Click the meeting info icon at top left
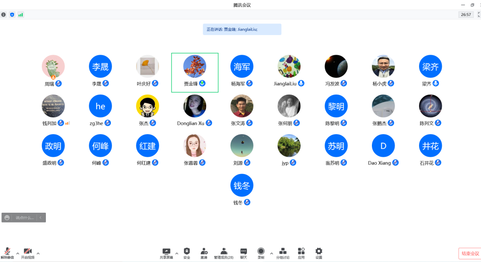 [4, 15]
